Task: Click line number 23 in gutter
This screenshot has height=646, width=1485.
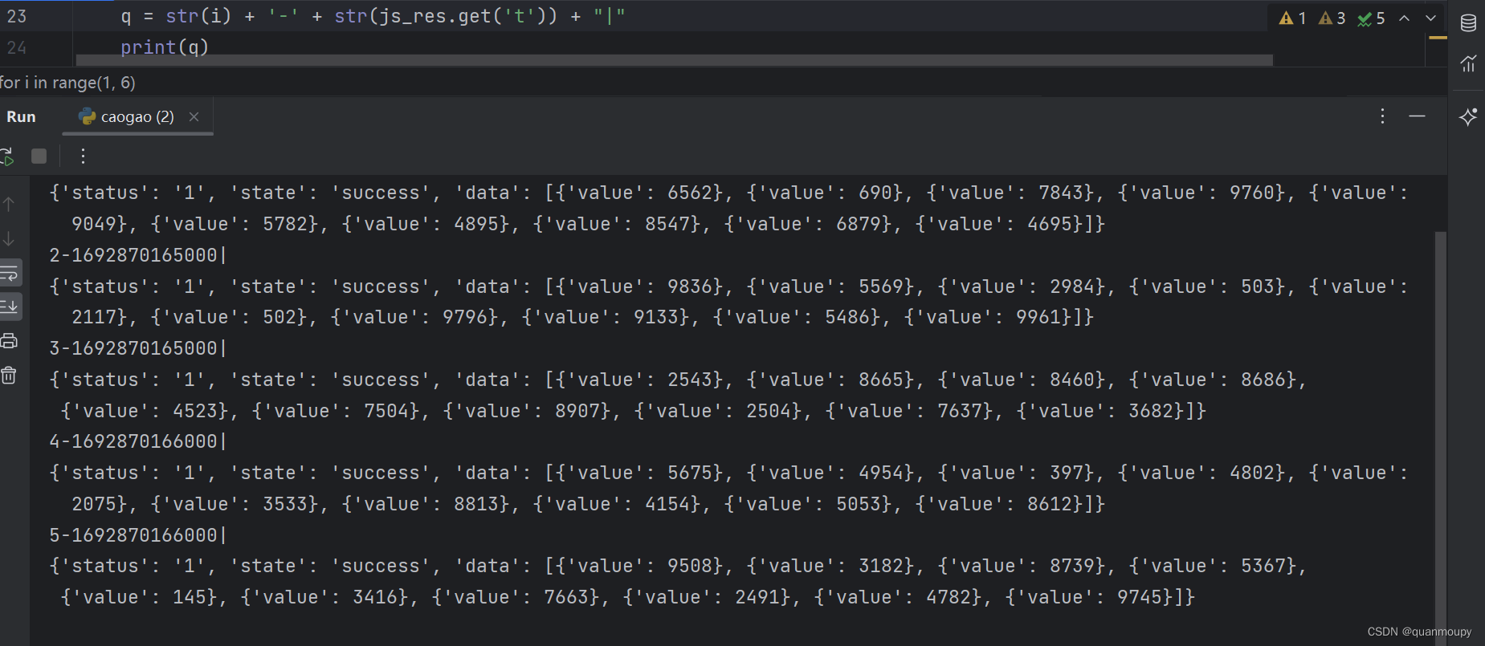Action: click(17, 16)
